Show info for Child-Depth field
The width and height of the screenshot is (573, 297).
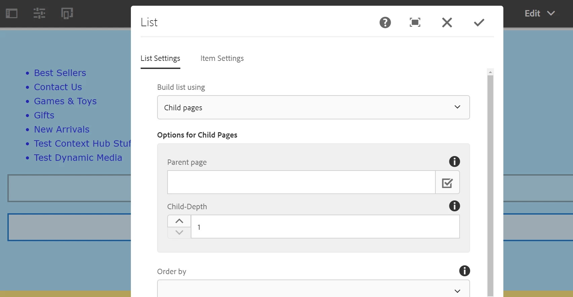[454, 206]
